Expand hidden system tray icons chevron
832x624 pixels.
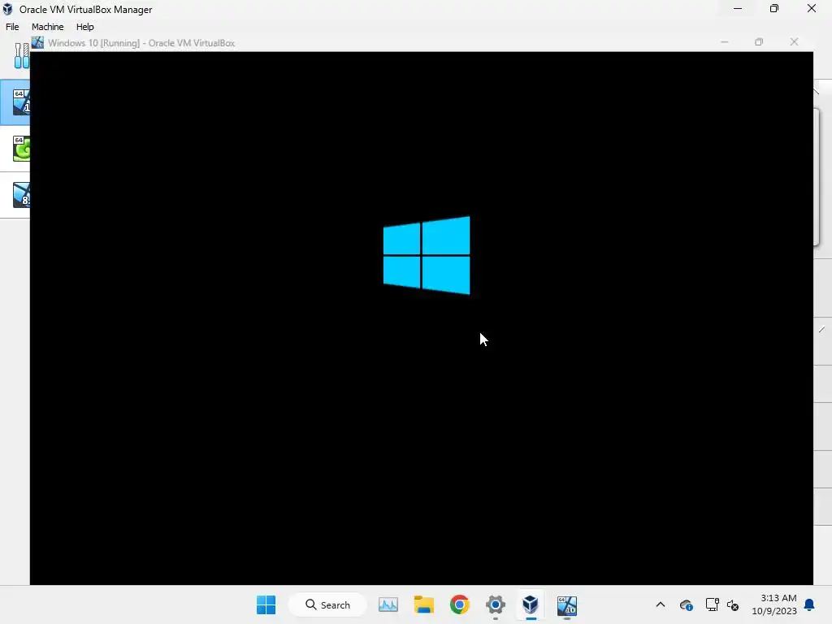[x=660, y=604]
